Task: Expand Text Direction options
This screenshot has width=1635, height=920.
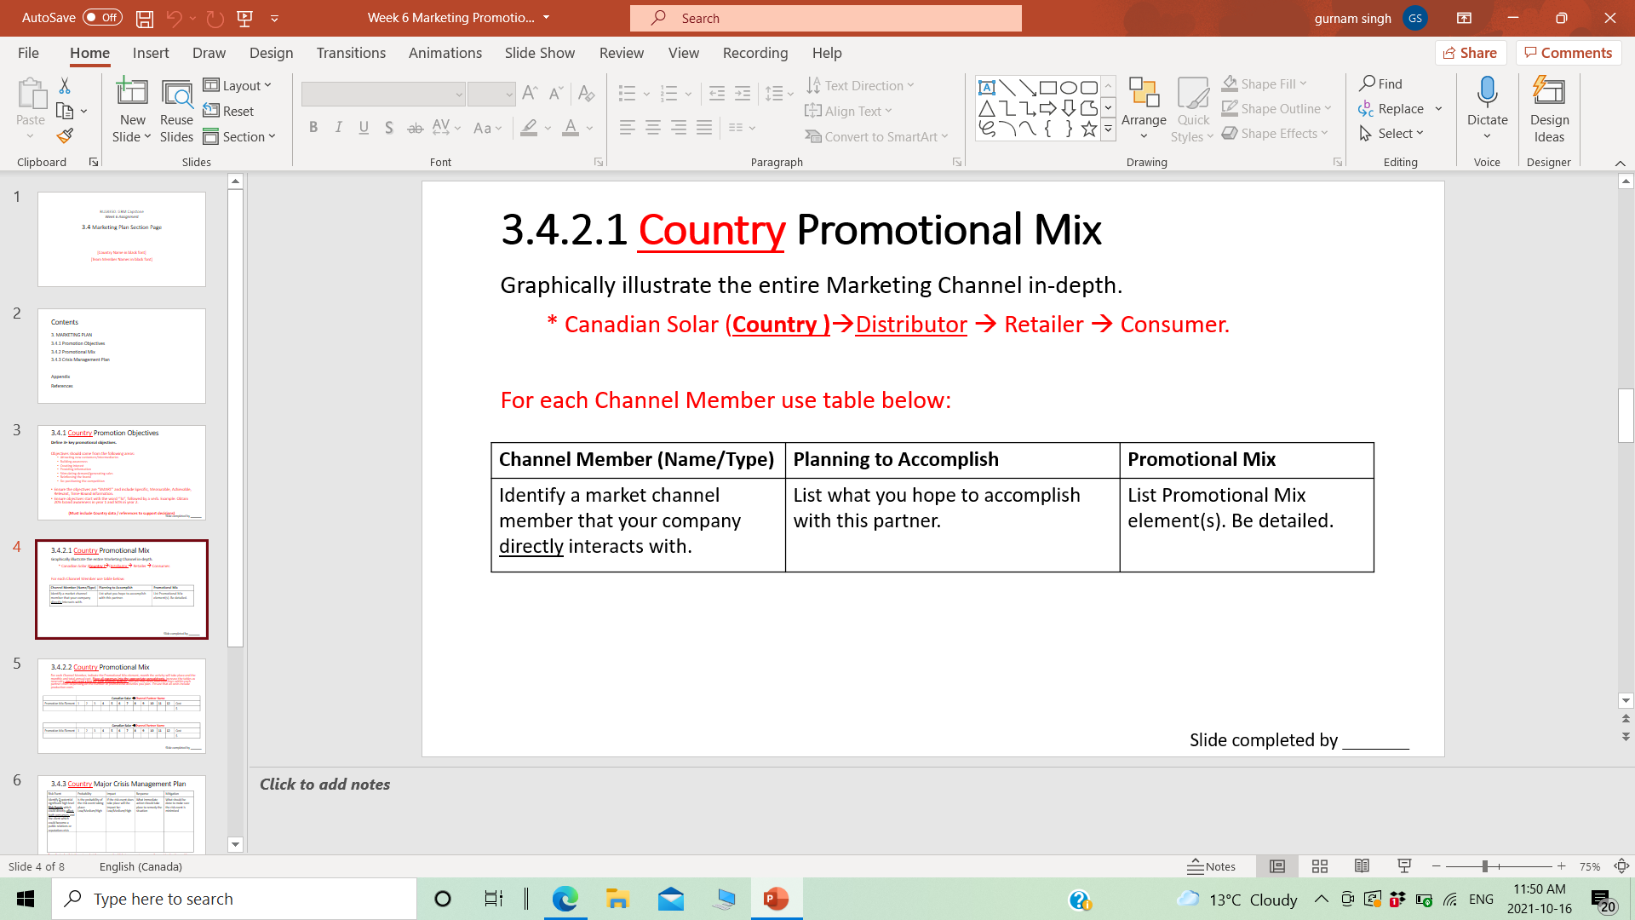Action: point(860,85)
